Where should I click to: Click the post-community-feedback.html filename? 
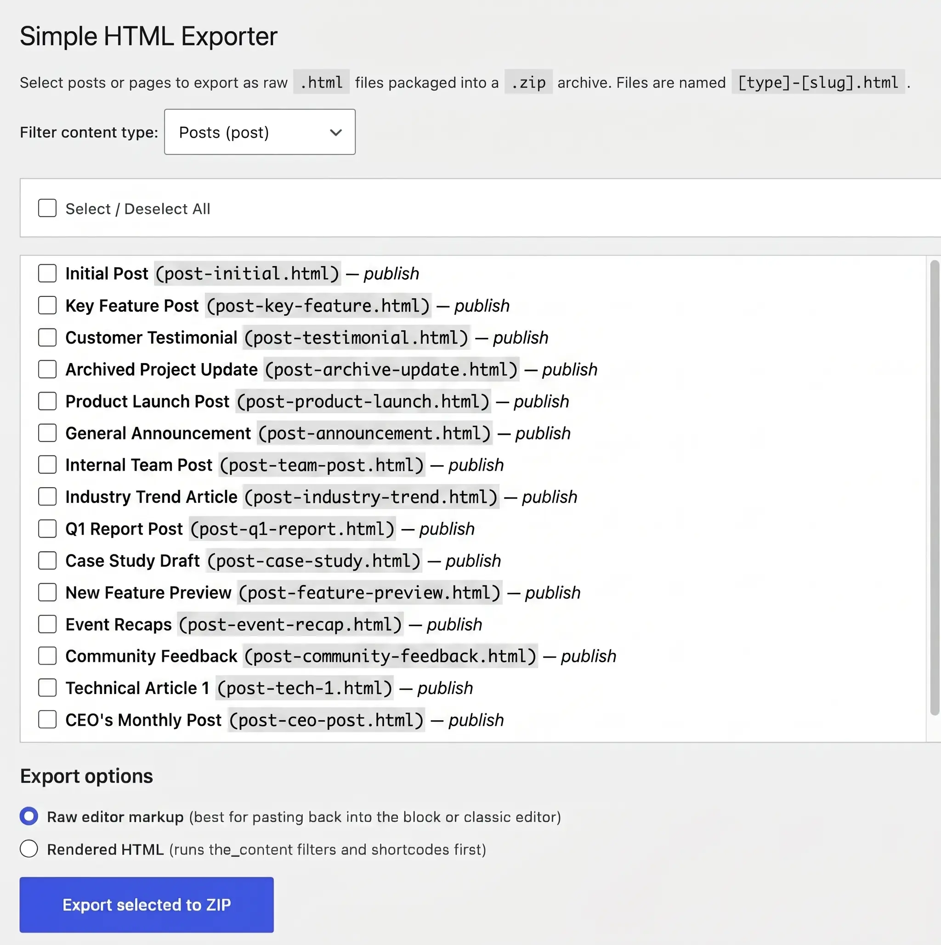coord(390,656)
